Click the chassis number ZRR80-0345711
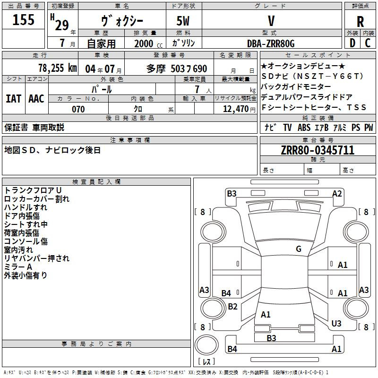378x378 pixels. (318, 150)
